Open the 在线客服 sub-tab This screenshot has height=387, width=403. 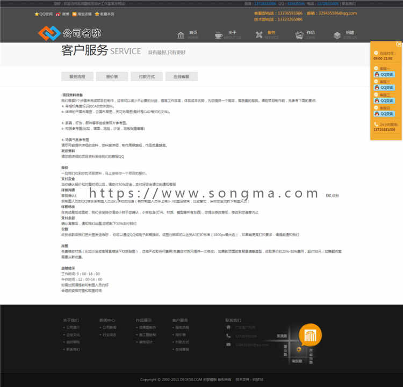(x=182, y=77)
